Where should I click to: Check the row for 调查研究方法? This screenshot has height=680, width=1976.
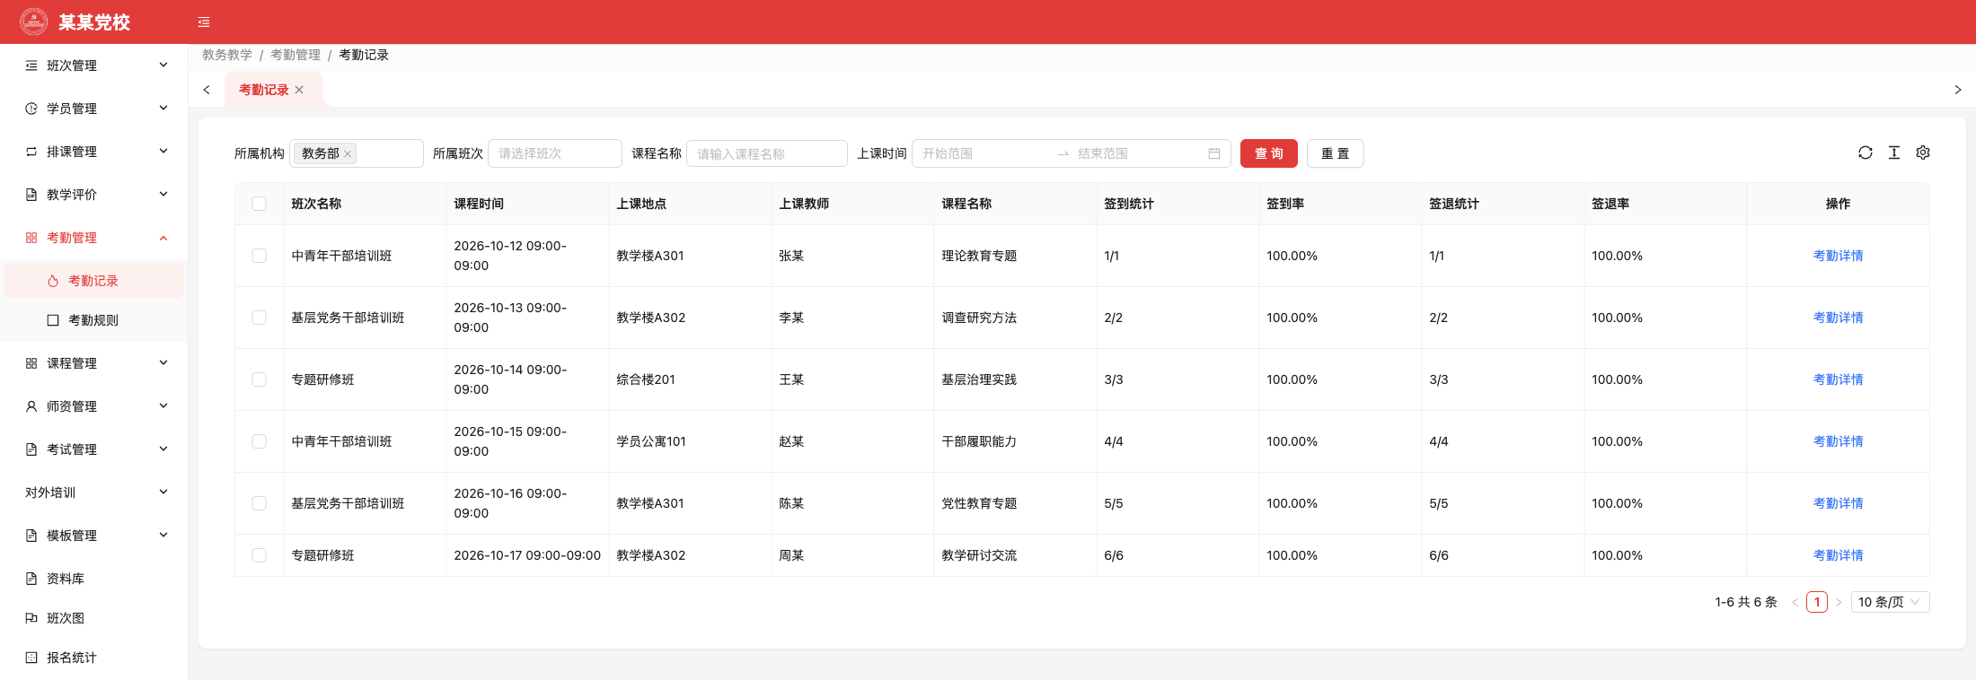[x=260, y=318]
